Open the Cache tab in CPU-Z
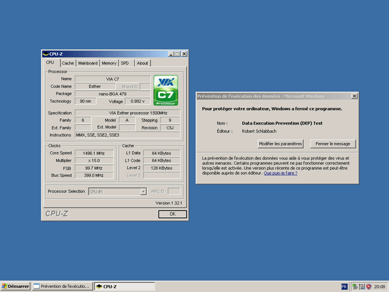The image size is (389, 292). click(x=67, y=63)
